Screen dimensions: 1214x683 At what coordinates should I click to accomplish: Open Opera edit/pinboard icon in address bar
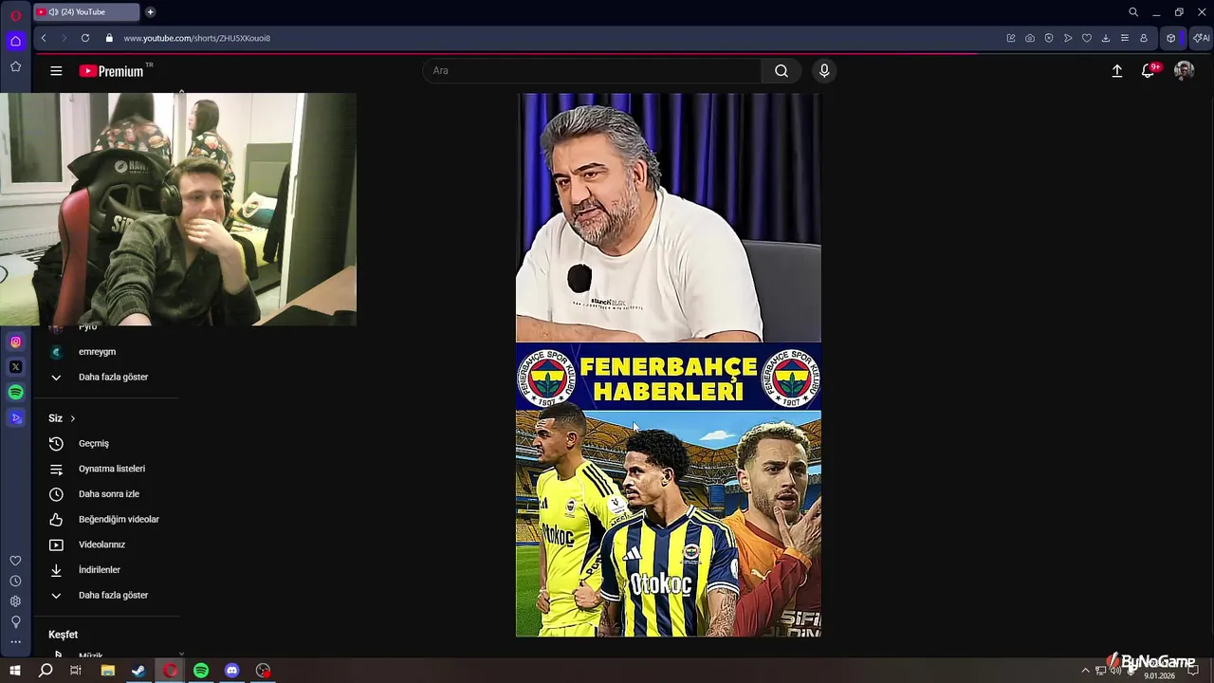(x=1011, y=38)
